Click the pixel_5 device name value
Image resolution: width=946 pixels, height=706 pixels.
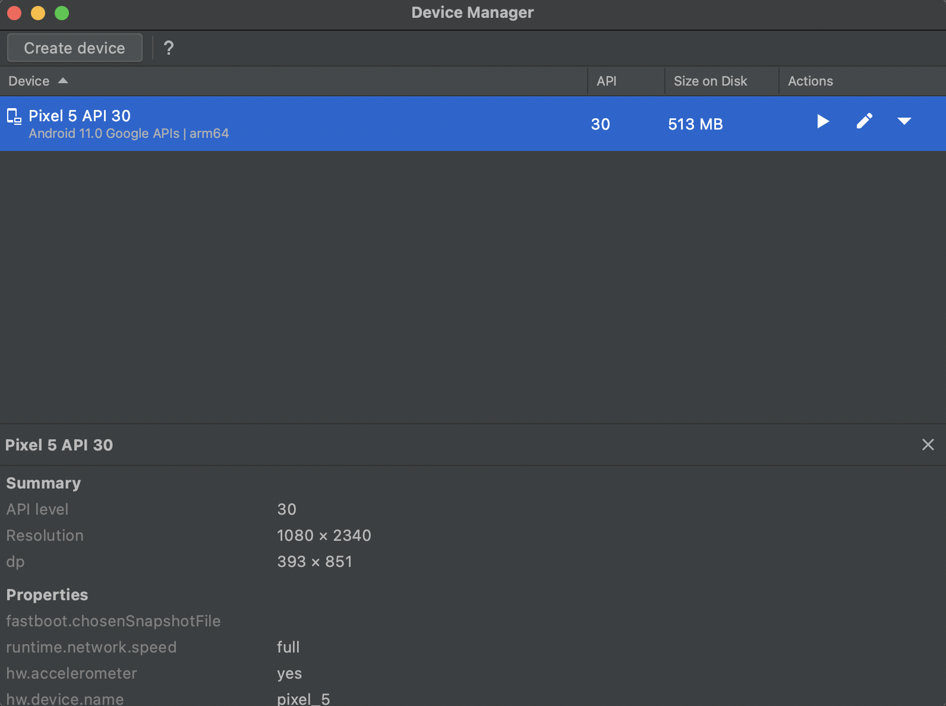[303, 699]
